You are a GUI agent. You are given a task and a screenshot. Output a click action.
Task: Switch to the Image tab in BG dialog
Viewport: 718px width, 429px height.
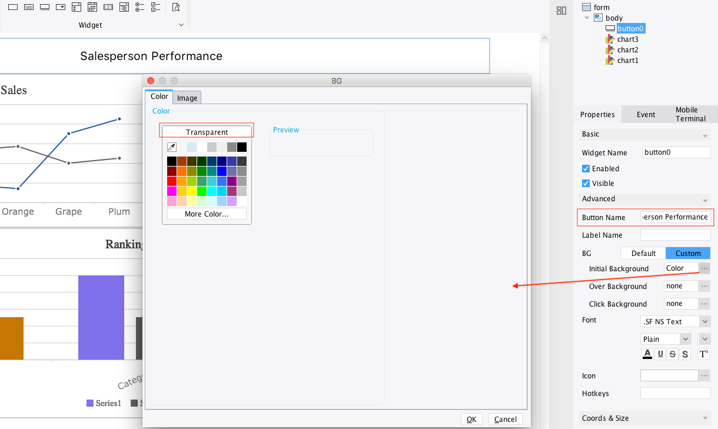click(187, 98)
